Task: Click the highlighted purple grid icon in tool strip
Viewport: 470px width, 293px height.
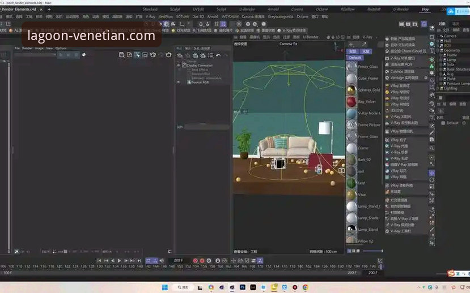Action: [x=431, y=173]
